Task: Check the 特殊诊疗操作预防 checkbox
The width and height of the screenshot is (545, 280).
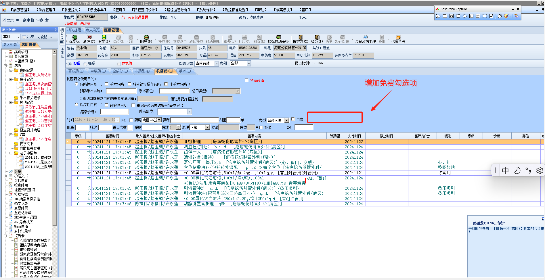Action: click(x=129, y=84)
